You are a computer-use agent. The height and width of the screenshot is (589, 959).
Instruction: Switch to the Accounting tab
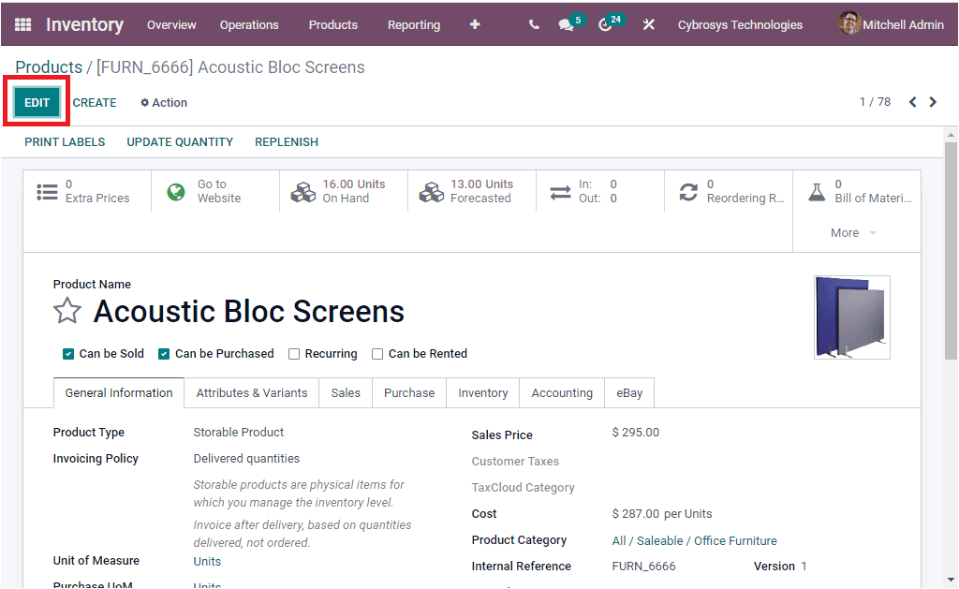561,392
